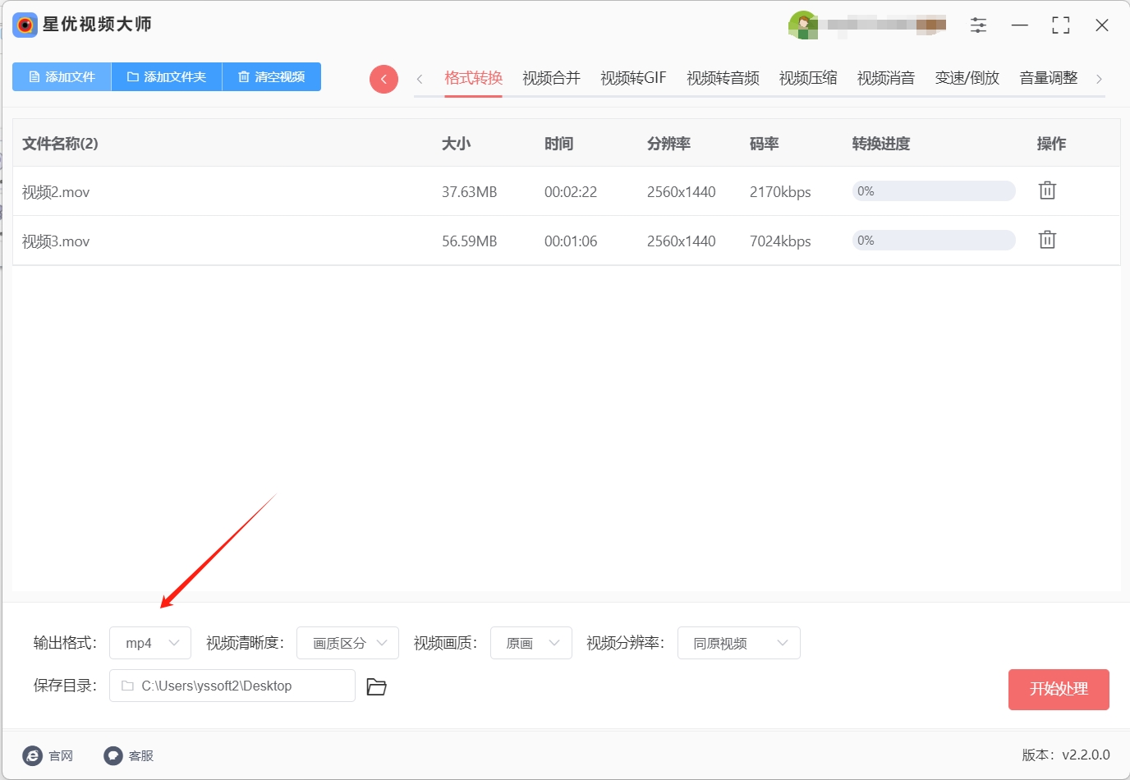Open the settings sliders icon in title bar
Viewport: 1130px width, 780px height.
pyautogui.click(x=978, y=25)
